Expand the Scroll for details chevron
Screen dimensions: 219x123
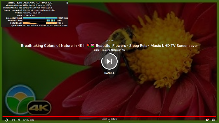109,121
